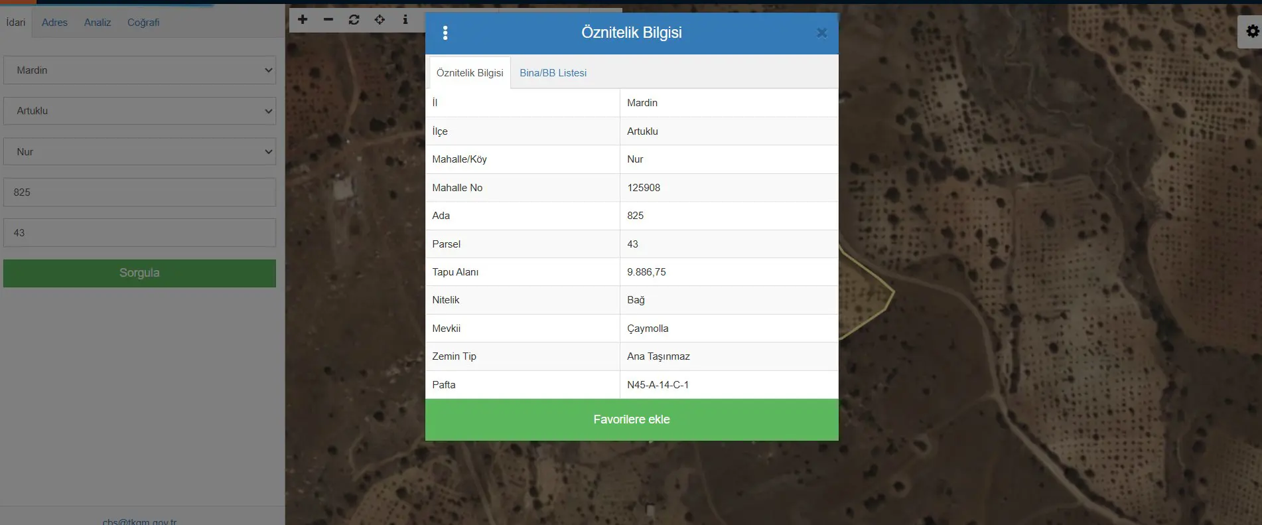This screenshot has height=525, width=1262.
Task: Click the refresh map icon
Action: point(354,20)
